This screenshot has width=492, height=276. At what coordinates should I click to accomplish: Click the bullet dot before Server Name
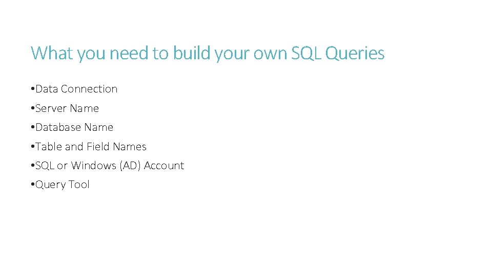32,109
